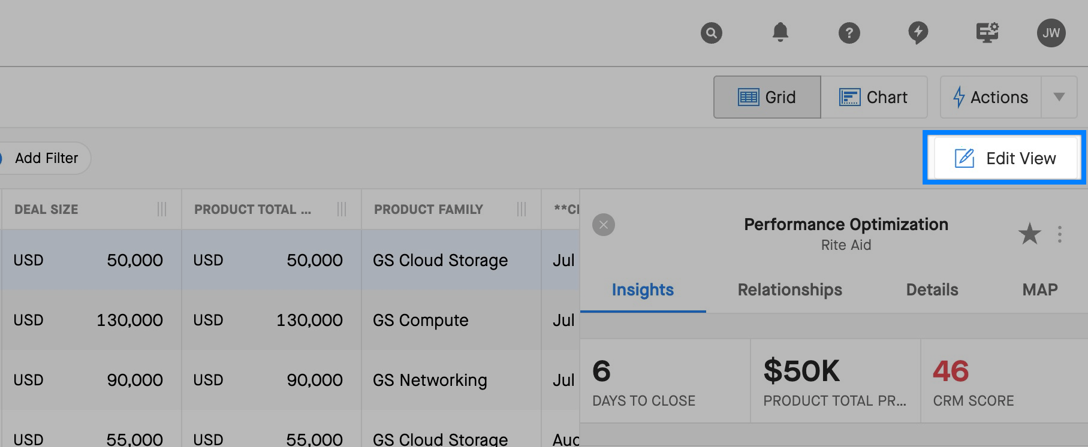
Task: Click the 6 Days to Close insight card
Action: pos(665,381)
